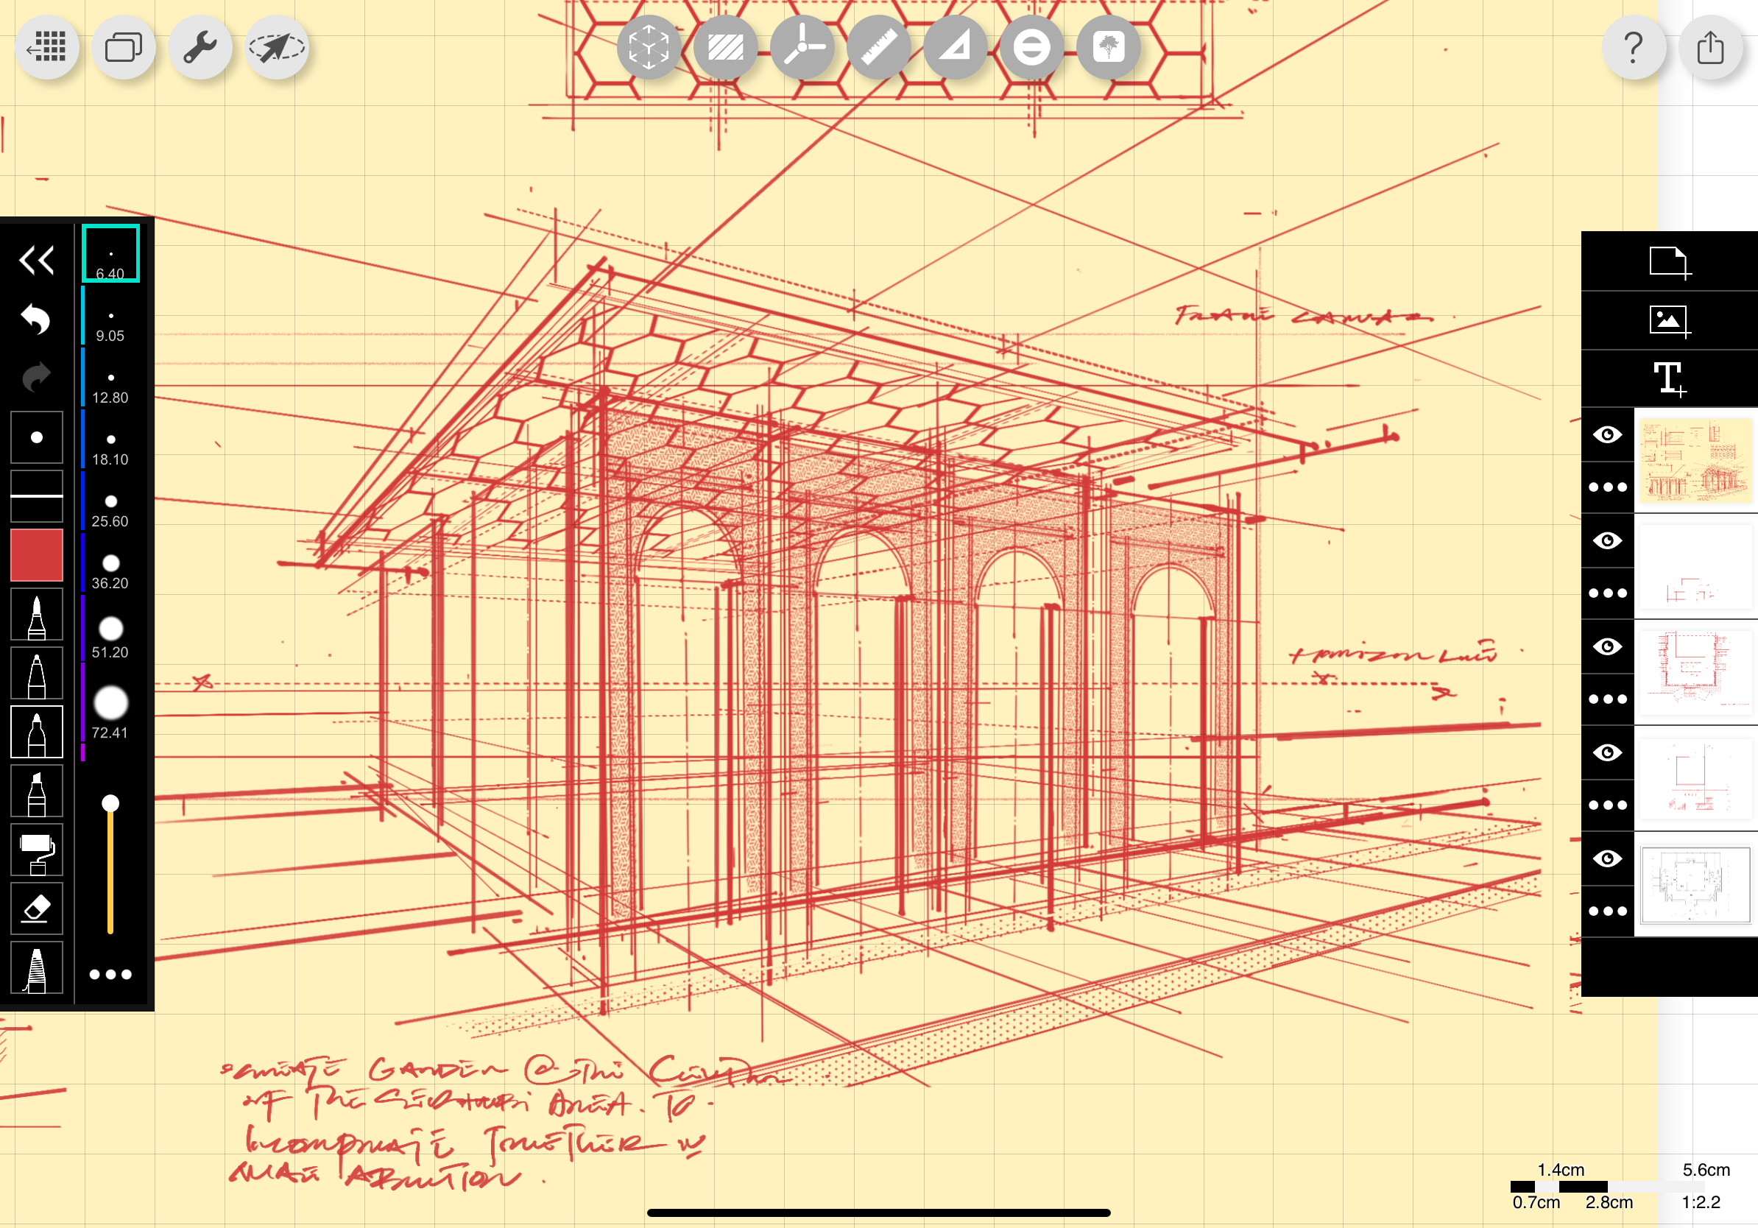Viewport: 1758px width, 1228px height.
Task: Choose the first fineliner pen tool
Action: point(37,614)
